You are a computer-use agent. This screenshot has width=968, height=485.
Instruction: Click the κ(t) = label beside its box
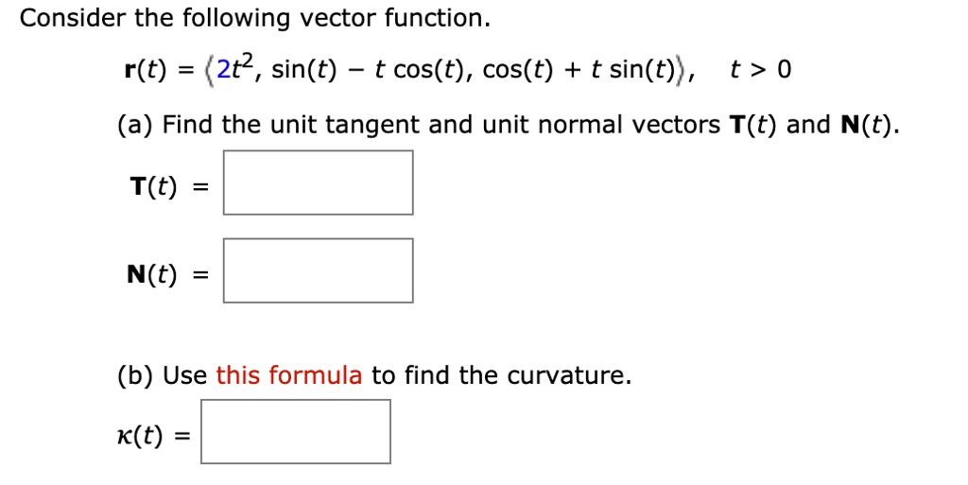pyautogui.click(x=154, y=436)
